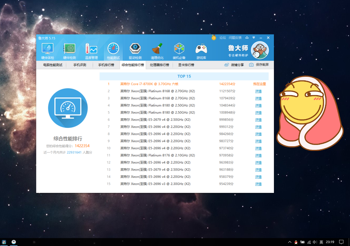Click the E5-2696 v3 @ 2.30GHz entry
This screenshot has width=350, height=246.
[x=155, y=184]
